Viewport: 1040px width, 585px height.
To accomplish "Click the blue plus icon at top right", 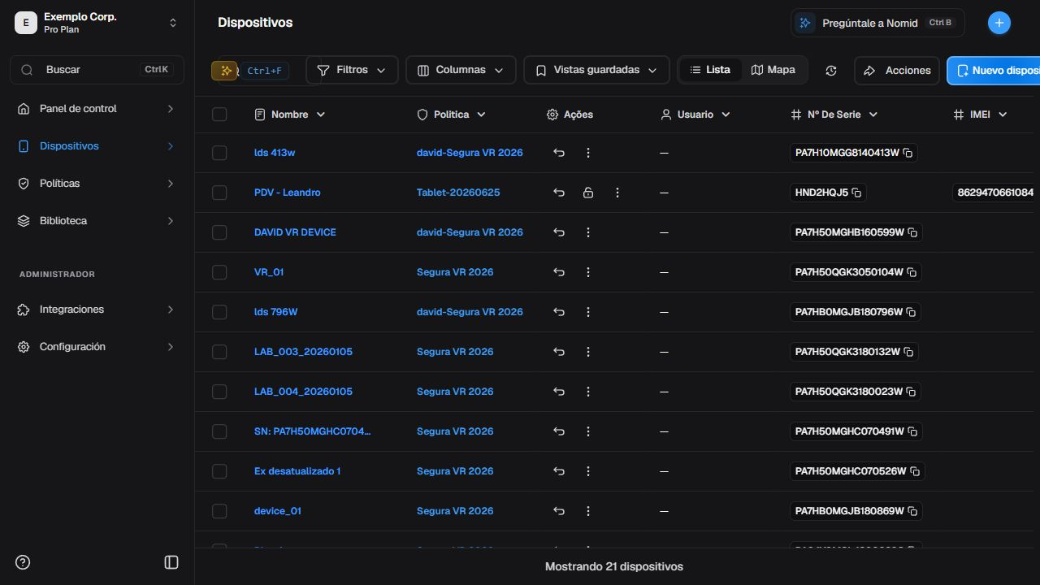I will point(999,23).
